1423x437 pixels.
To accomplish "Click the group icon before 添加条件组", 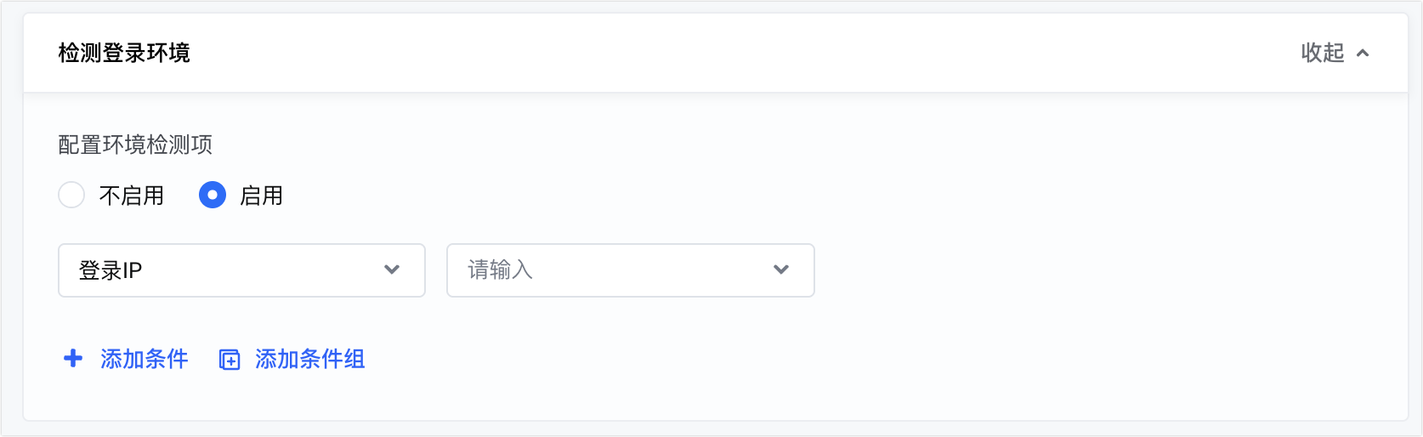I will [x=230, y=360].
